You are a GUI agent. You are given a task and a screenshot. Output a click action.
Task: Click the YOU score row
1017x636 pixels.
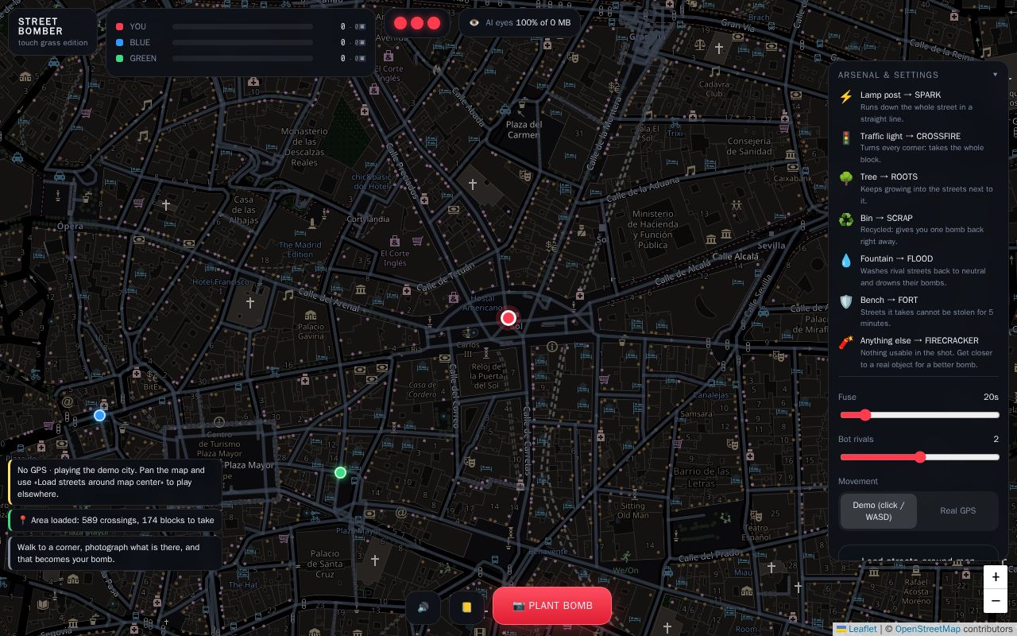click(241, 26)
